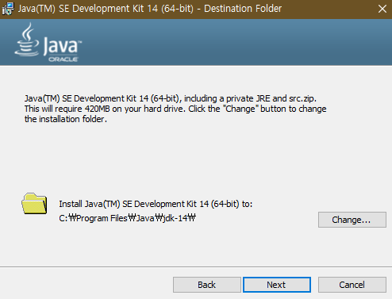Click the 'This will require 420MB' description line
Screen dimensions: 392x299
(175, 109)
